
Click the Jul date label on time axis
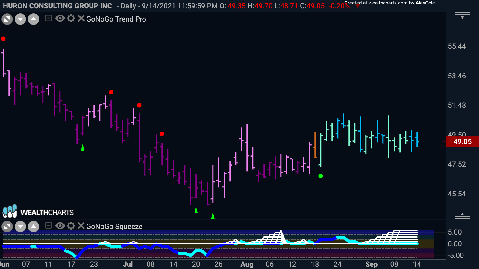point(128,264)
